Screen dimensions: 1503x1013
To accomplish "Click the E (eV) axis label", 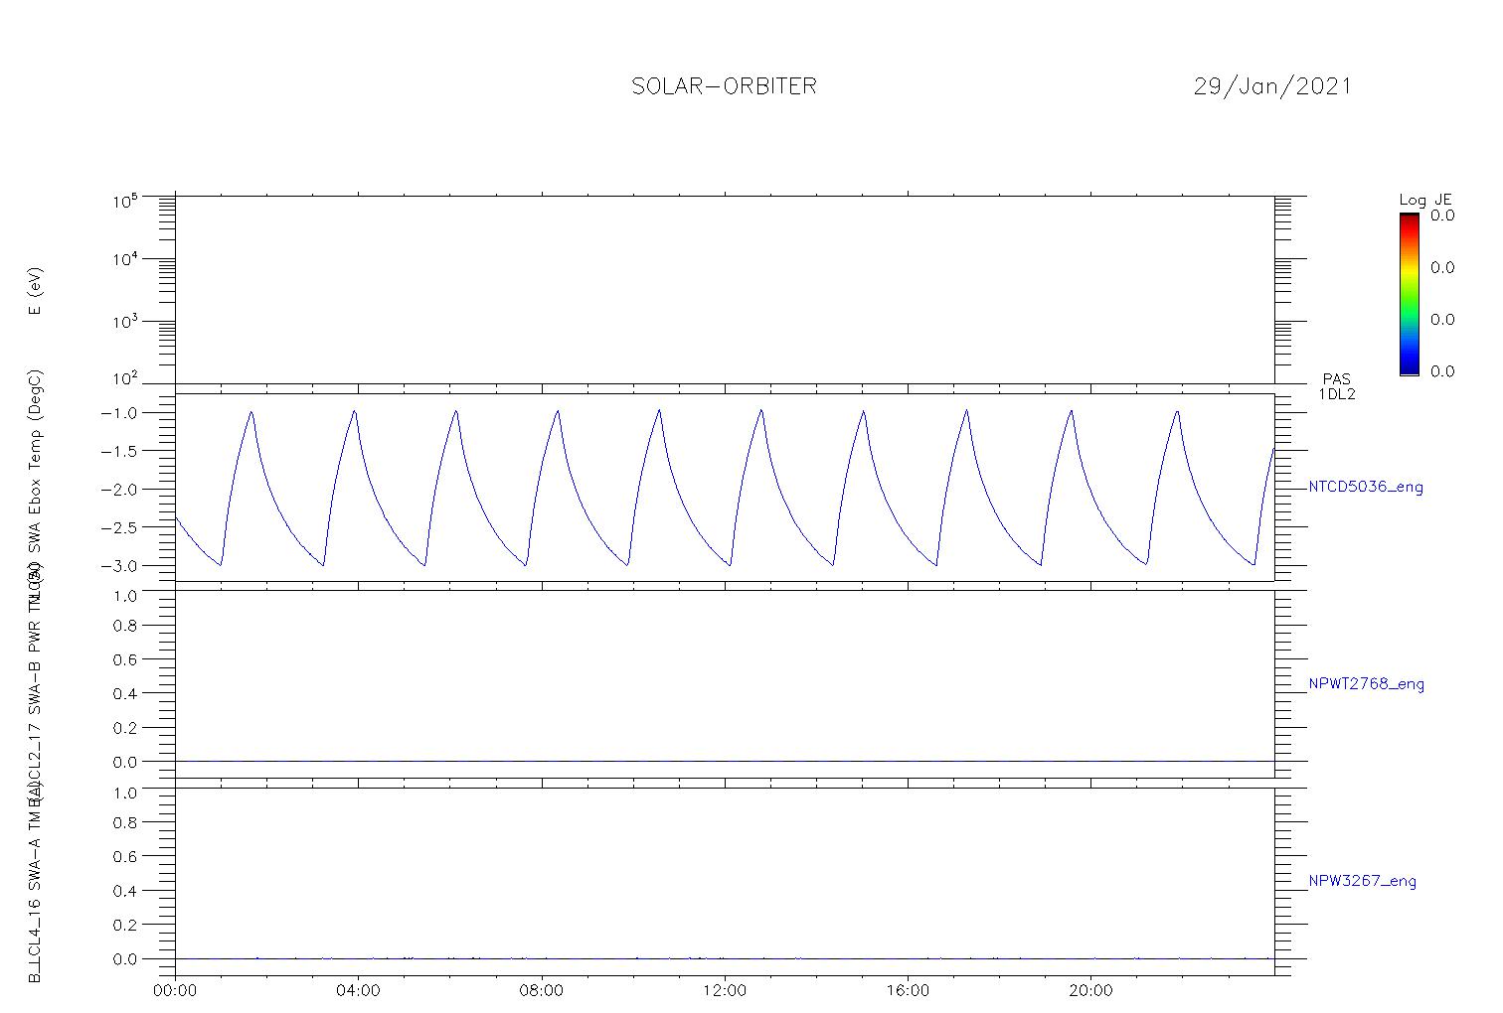I will [35, 291].
